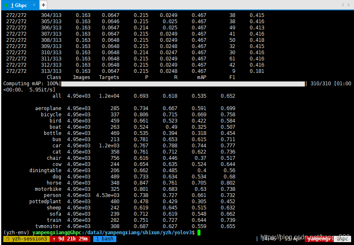Select person targets value 4.53e+03

(x=108, y=195)
